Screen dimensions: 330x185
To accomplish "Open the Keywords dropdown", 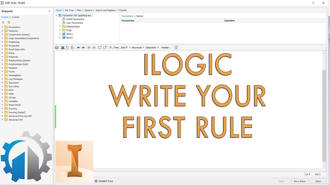I will tap(138, 48).
